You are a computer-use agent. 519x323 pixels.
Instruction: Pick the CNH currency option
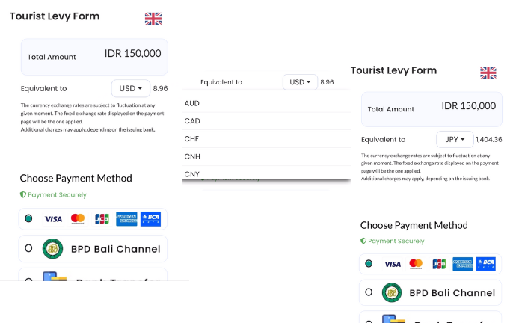point(192,156)
